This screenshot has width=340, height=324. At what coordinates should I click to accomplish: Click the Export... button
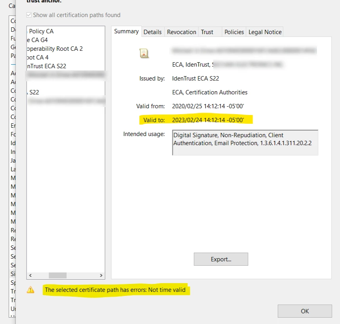point(221,259)
